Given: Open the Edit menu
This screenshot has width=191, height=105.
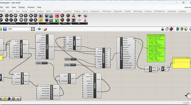Looking at the screenshot, I should click(7, 7).
